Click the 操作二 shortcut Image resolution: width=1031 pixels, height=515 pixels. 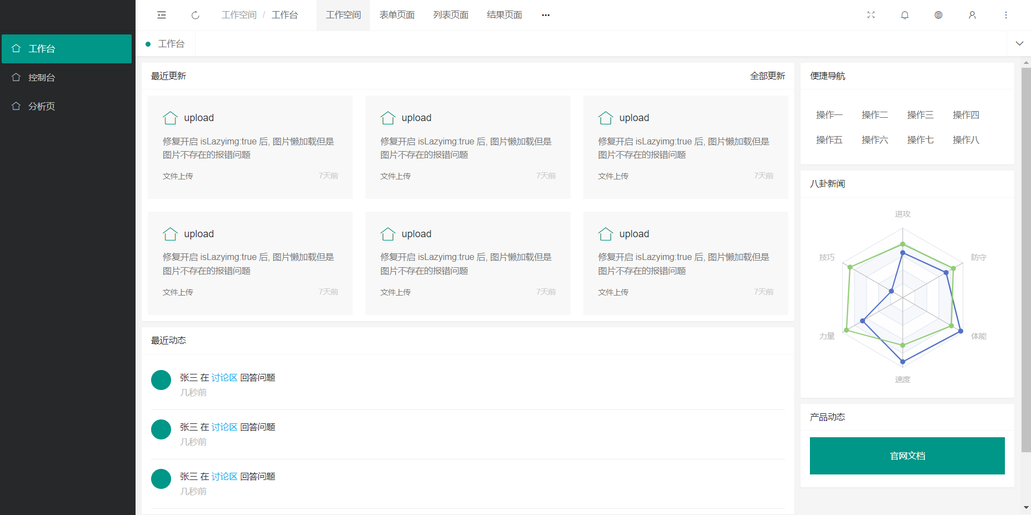(x=875, y=115)
